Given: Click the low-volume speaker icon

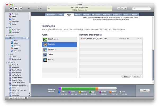Looking at the screenshot, I should click(x=28, y=8).
